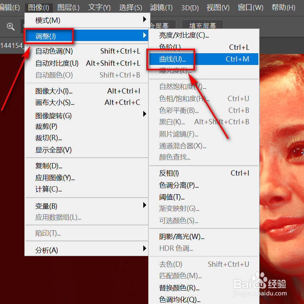This screenshot has width=304, height=304.
Task: Choose 替换颜色(R)... adjustment
Action: [x=204, y=288]
